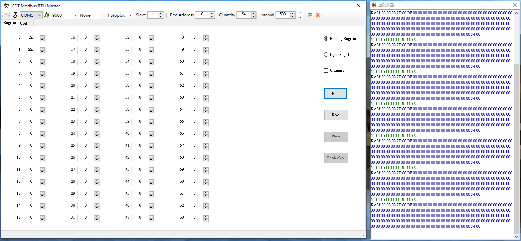Click the main window resize grip

click(364, 236)
